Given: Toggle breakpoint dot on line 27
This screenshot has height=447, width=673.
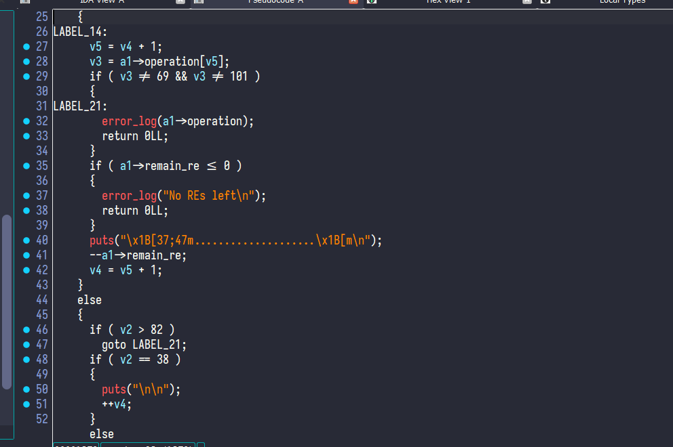Looking at the screenshot, I should (26, 47).
